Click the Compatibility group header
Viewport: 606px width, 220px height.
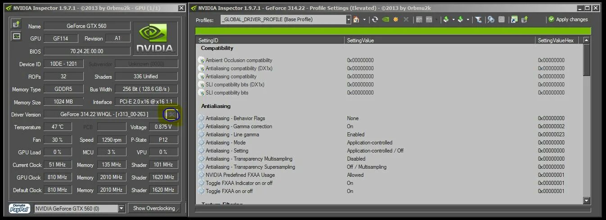(x=217, y=48)
